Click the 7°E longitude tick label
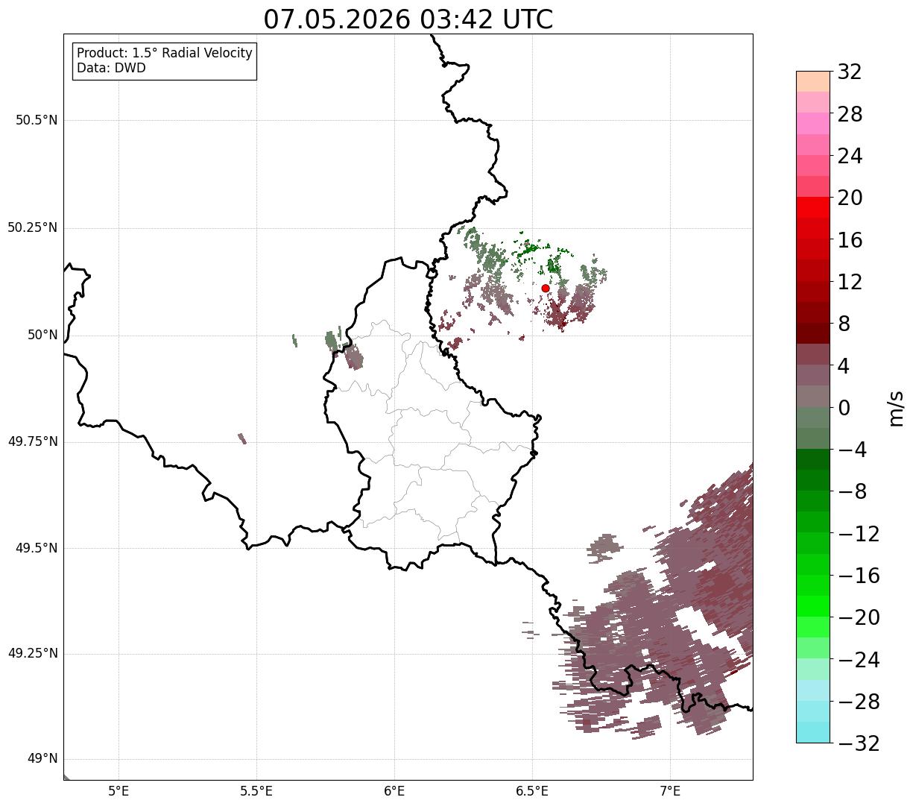Image resolution: width=913 pixels, height=806 pixels. (x=671, y=790)
